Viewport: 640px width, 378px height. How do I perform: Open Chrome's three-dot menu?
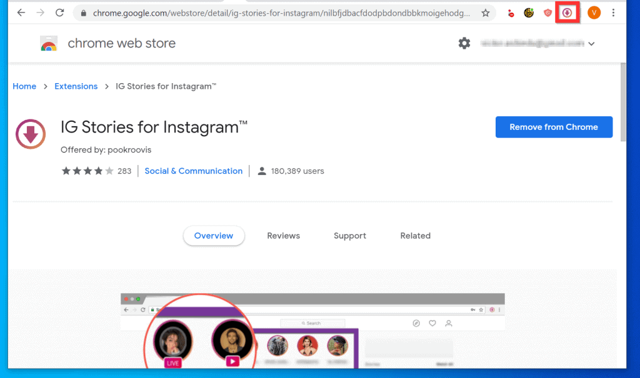click(x=613, y=13)
